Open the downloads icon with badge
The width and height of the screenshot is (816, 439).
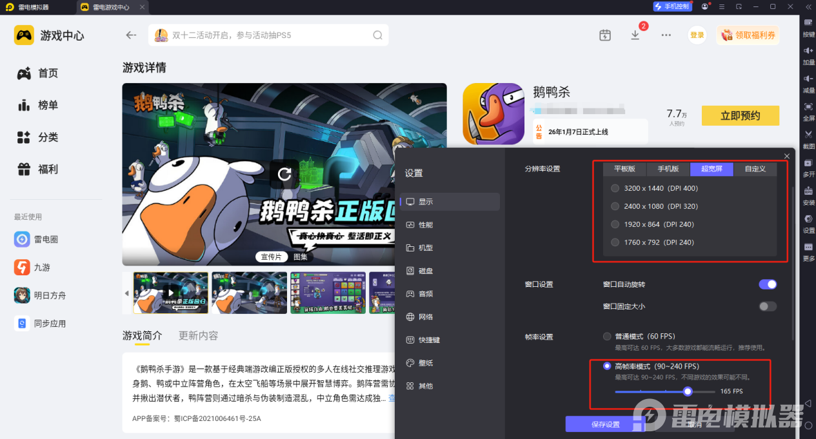pos(635,35)
